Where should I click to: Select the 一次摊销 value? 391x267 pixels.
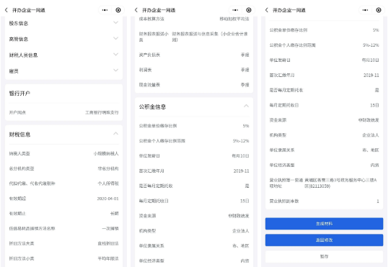coord(110,228)
